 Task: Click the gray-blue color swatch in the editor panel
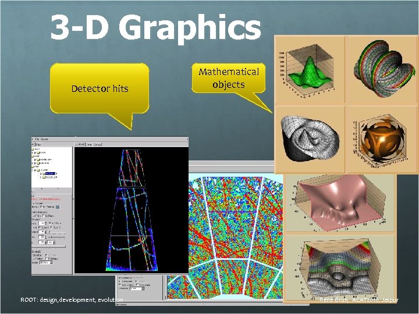58,207
